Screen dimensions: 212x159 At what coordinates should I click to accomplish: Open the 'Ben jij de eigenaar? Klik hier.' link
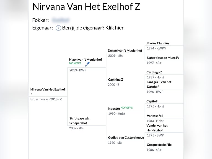coord(93,28)
